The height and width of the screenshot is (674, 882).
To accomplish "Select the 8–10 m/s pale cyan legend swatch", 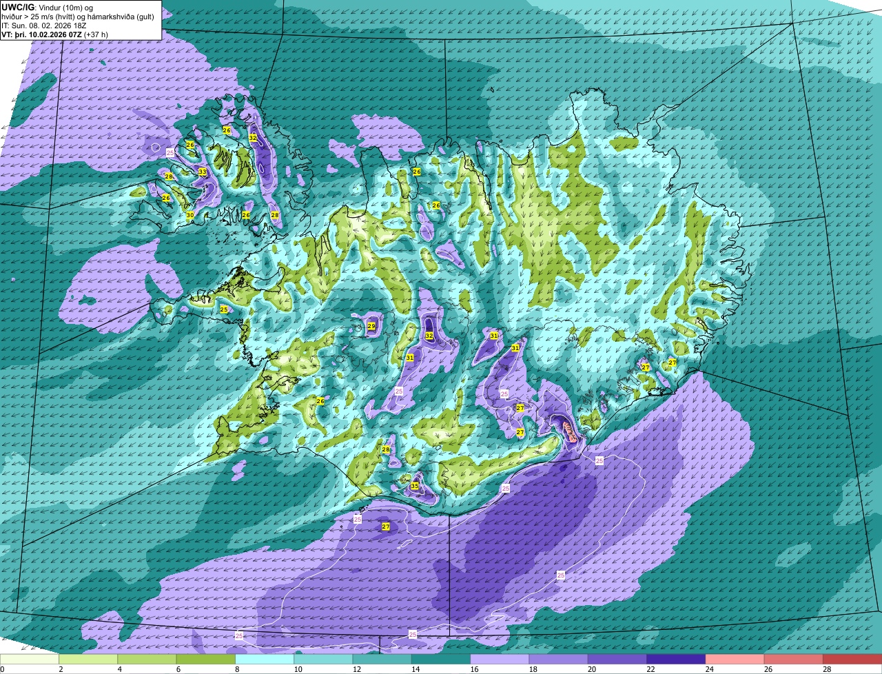I will [x=265, y=660].
